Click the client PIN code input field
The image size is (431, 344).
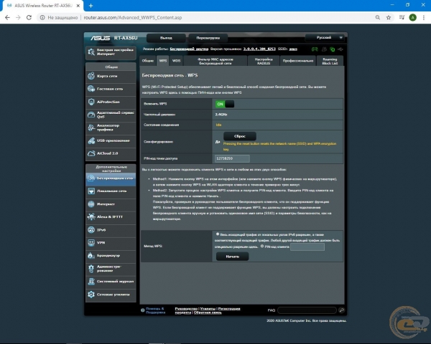pos(307,247)
